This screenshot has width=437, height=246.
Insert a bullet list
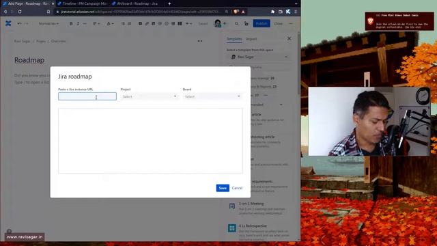123,24
